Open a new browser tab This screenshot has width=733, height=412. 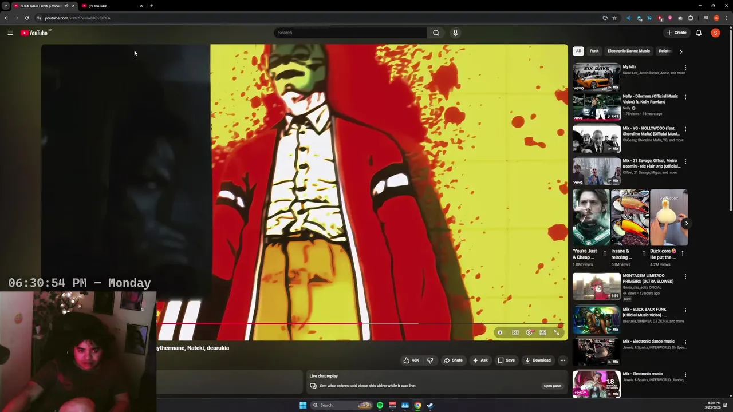coord(152,6)
